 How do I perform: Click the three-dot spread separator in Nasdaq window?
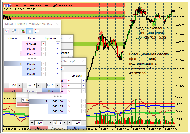tap(58, 96)
